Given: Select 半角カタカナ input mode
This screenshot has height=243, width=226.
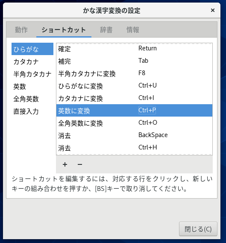Looking at the screenshot, I should pos(32,74).
